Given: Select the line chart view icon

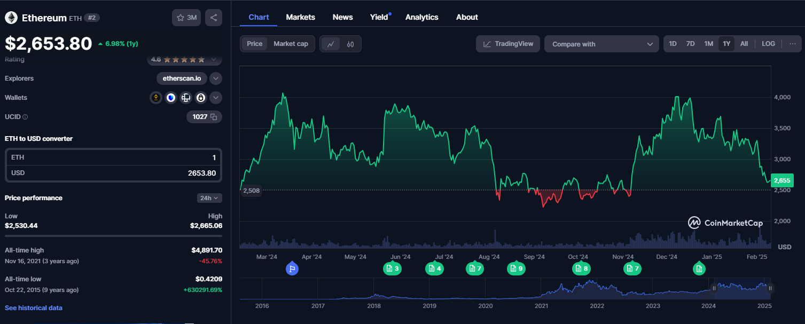Looking at the screenshot, I should 331,44.
